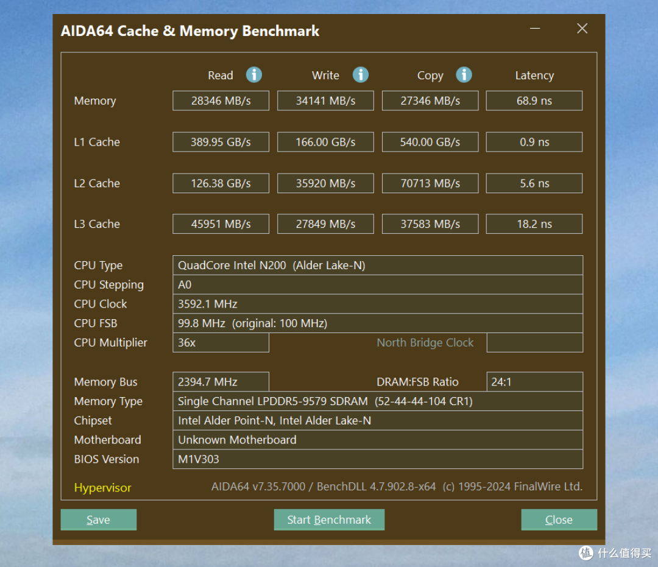Viewport: 658px width, 567px height.
Task: Select L1 Cache copy 540.00 GB/s
Action: [x=430, y=142]
